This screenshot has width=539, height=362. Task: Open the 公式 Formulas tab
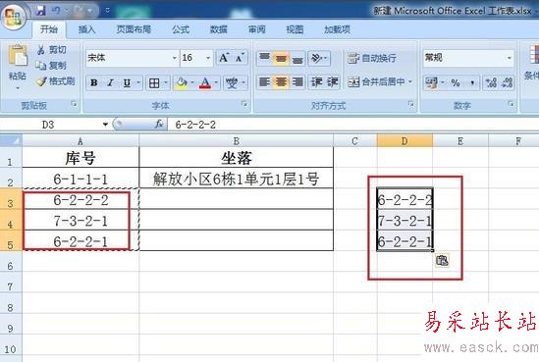[x=181, y=29]
